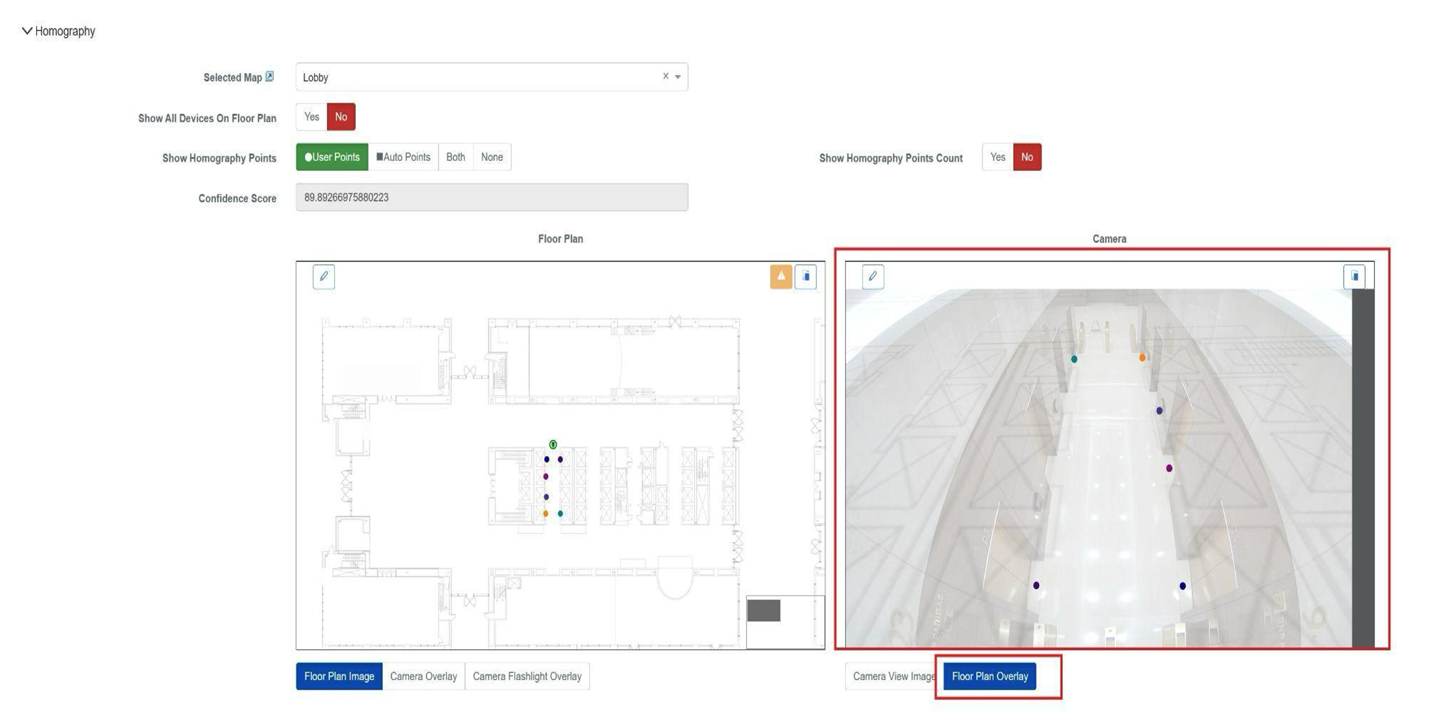Viewport: 1450px width, 723px height.
Task: Select Auto Points for homography points
Action: (x=403, y=157)
